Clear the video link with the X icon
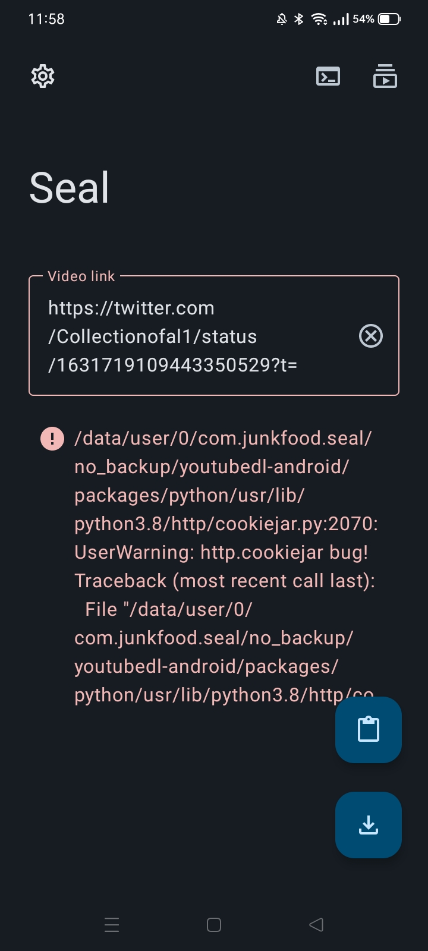This screenshot has height=951, width=428. (371, 336)
